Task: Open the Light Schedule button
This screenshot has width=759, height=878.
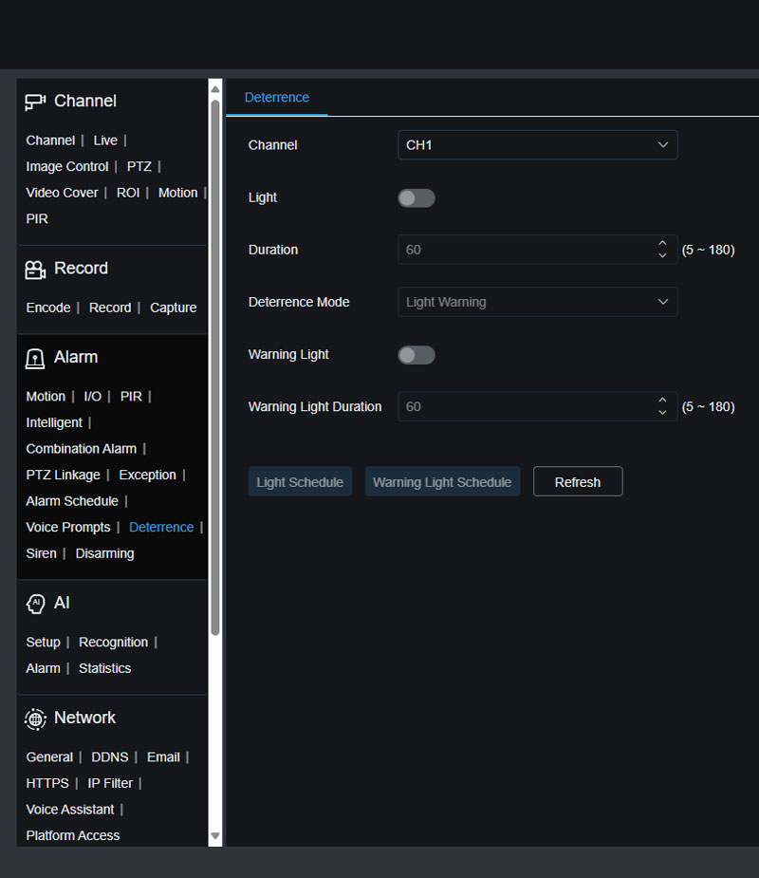Action: (x=300, y=482)
